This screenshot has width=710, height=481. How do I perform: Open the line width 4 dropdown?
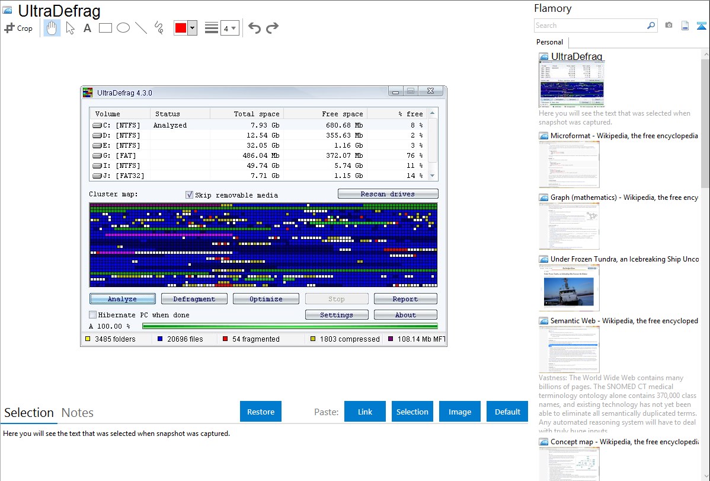tap(229, 28)
